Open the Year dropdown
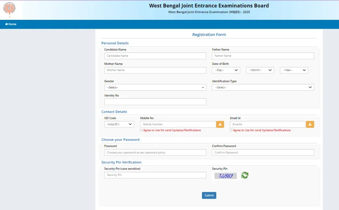 294,70
